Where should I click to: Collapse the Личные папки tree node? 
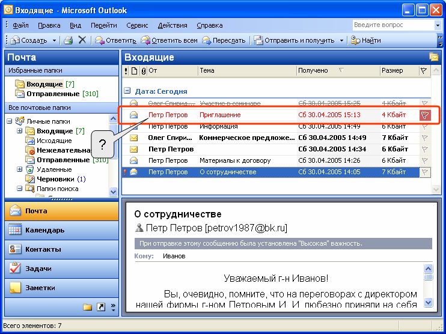(10, 121)
